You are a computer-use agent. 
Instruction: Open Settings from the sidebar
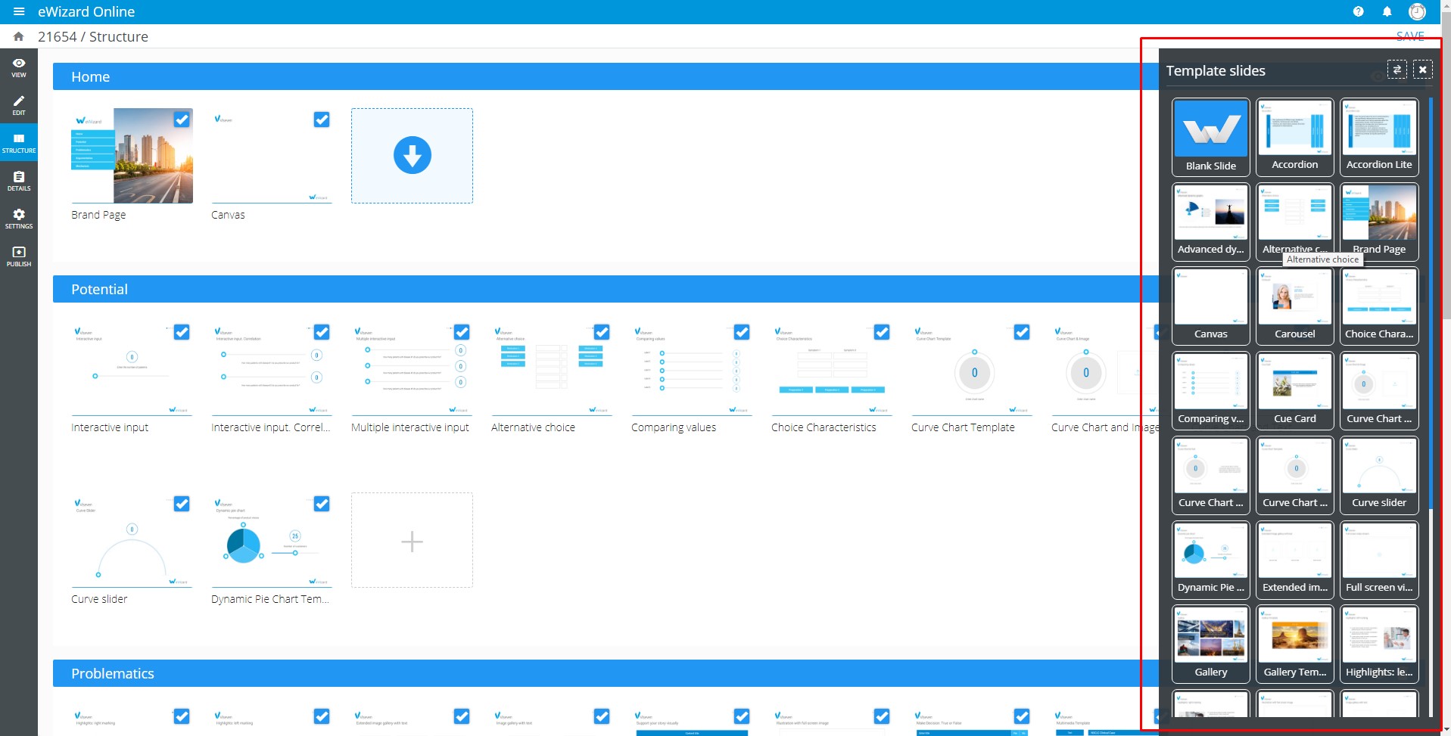pos(19,219)
